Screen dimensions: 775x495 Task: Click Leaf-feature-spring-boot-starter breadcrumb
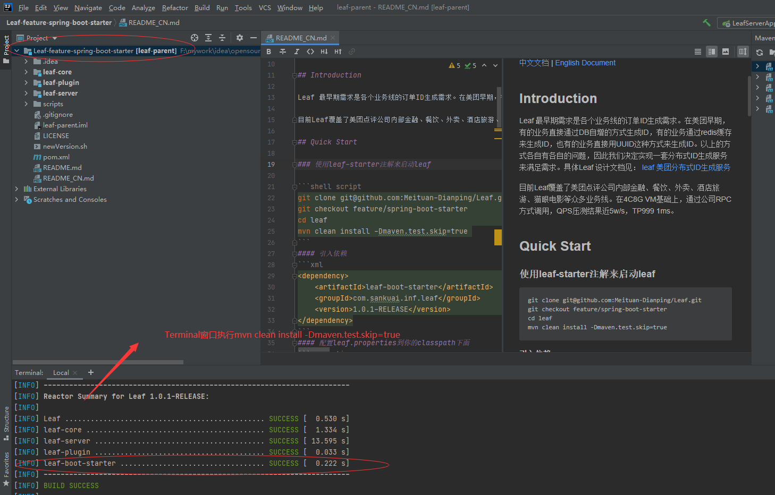59,23
